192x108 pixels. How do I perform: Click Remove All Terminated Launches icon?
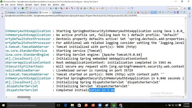[135, 13]
